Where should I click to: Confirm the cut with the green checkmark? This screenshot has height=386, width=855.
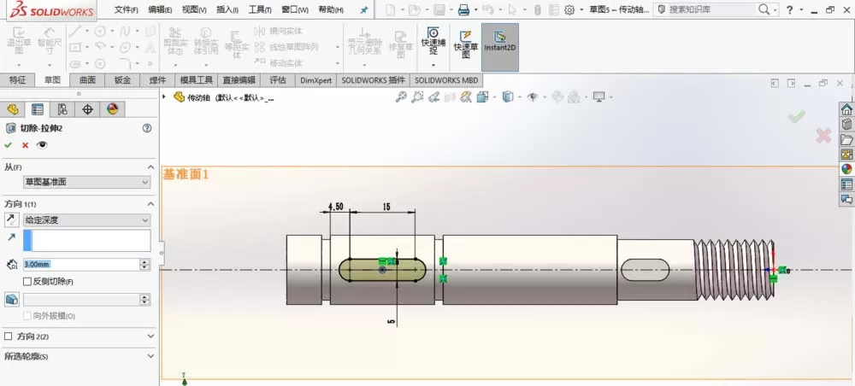tap(8, 145)
